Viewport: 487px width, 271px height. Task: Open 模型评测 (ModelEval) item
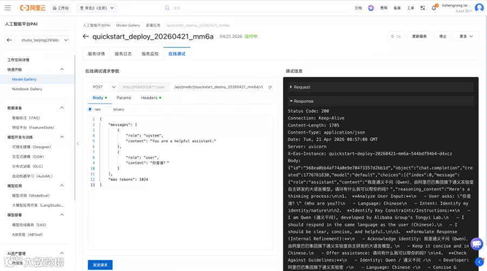pyautogui.click(x=31, y=195)
